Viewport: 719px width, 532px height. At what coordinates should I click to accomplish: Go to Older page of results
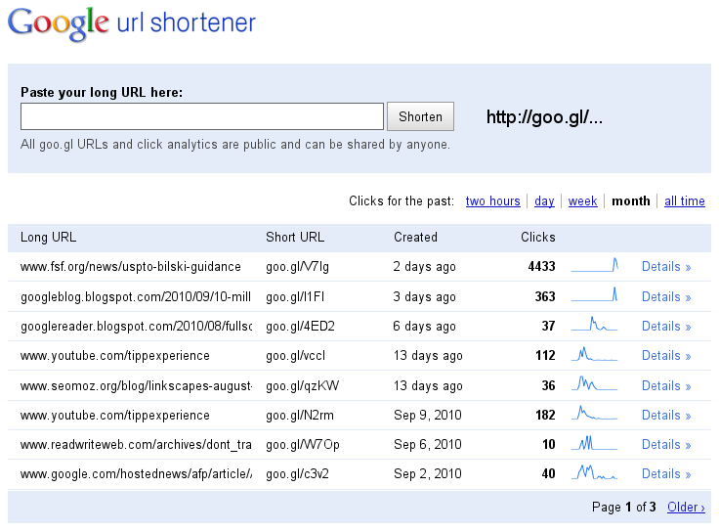685,508
